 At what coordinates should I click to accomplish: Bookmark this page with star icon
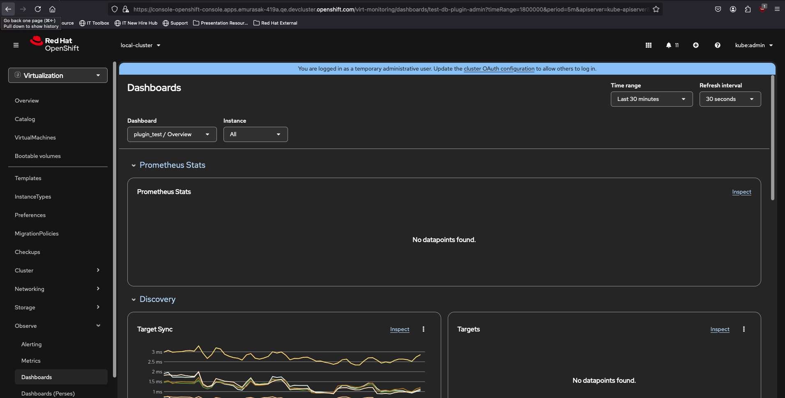click(656, 9)
